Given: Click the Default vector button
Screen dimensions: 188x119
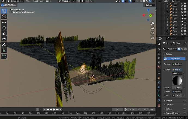Looking at the screenshot, I should click(177, 92).
